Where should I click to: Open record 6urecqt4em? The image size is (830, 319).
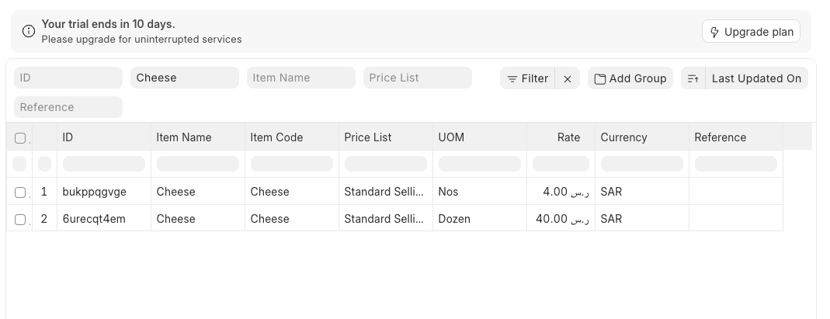pos(94,219)
